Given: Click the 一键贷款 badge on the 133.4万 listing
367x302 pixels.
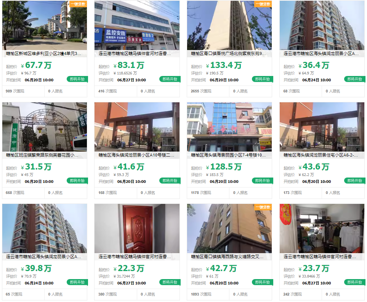Looking at the screenshot, I should click(x=263, y=4).
